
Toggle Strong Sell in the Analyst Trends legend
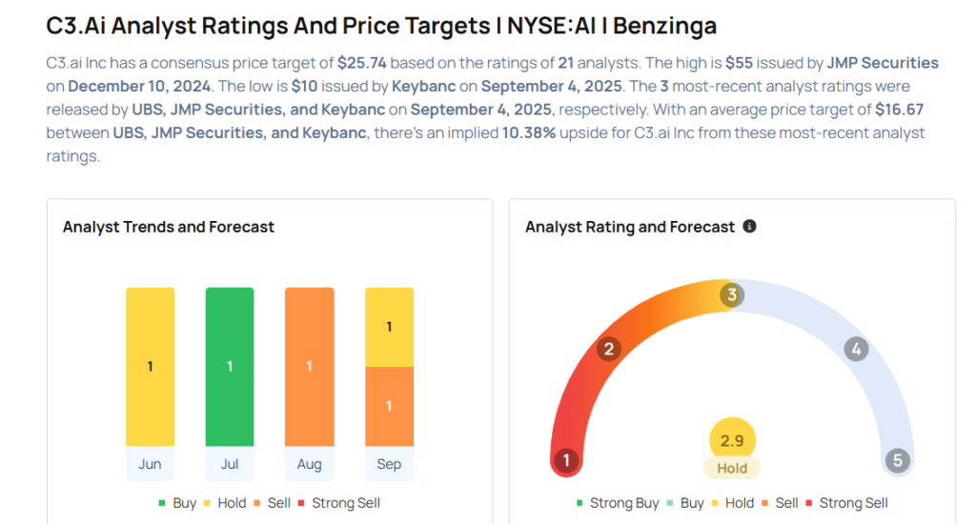pyautogui.click(x=338, y=502)
